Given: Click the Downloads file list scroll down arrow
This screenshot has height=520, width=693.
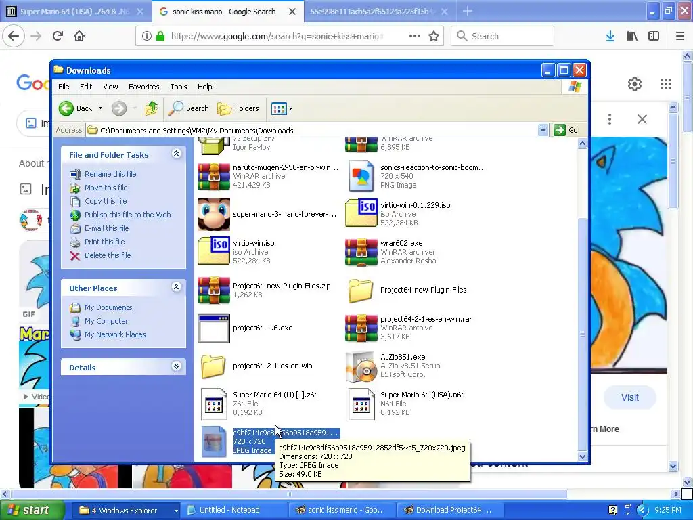Looking at the screenshot, I should coord(582,456).
